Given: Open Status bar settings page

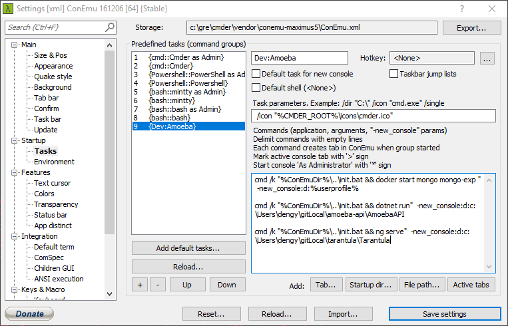Looking at the screenshot, I should click(51, 216).
